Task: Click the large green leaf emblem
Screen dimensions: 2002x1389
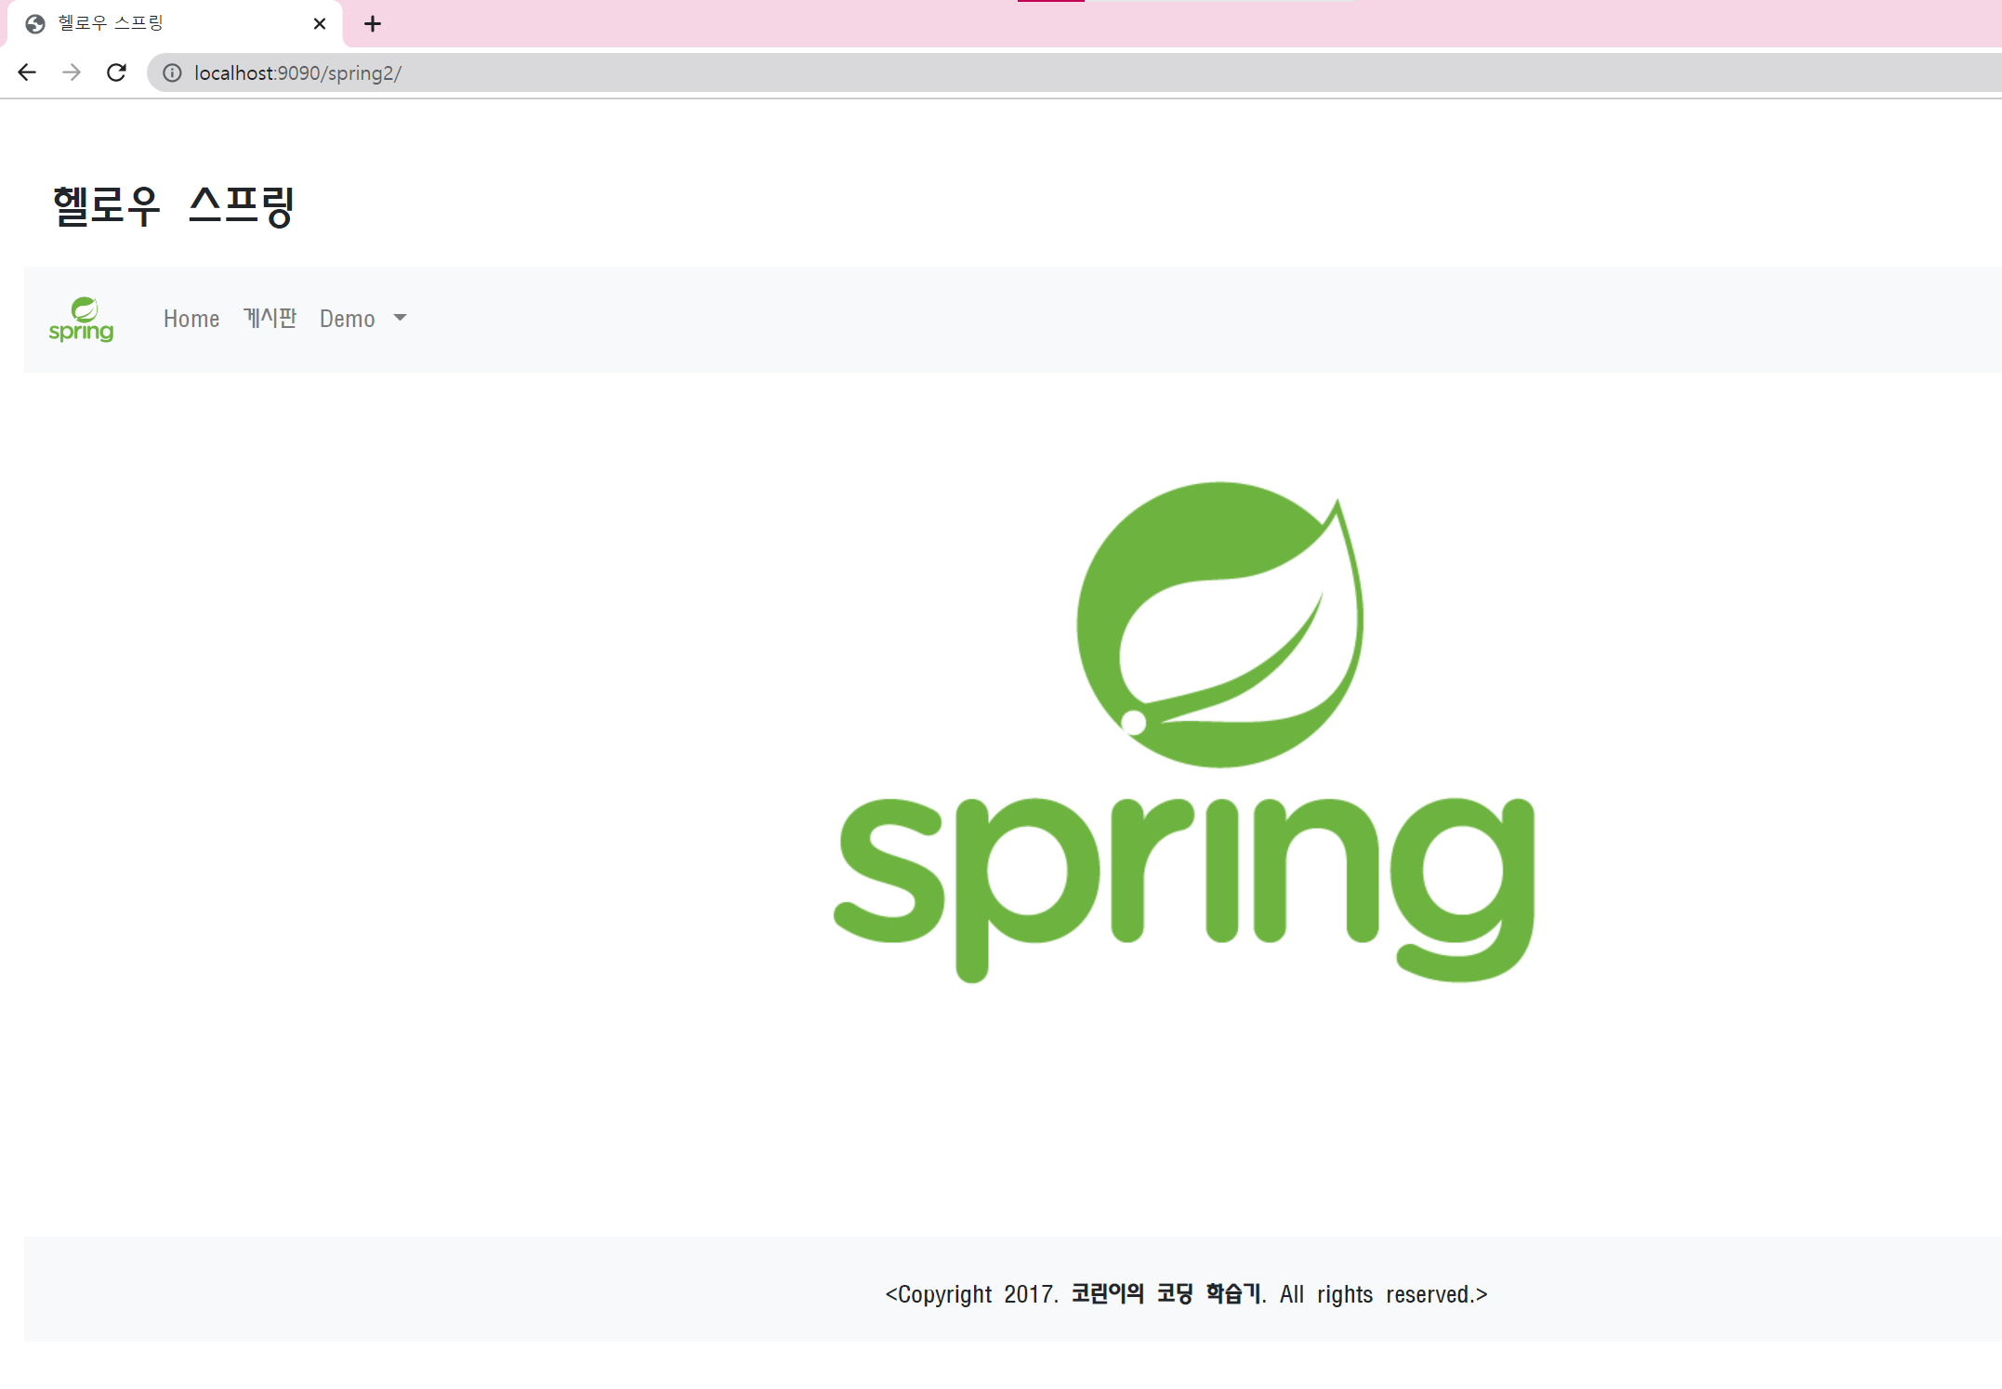Action: (x=1219, y=624)
